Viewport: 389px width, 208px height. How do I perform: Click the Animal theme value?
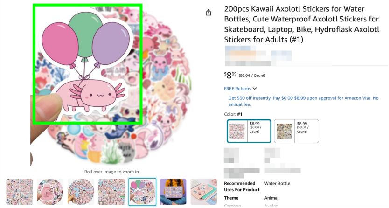pos(271,198)
